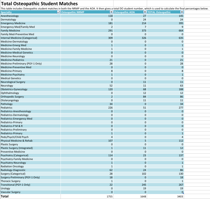
Task: Click the 'Emergency Med/Family Med' cell
Action: coord(30,27)
